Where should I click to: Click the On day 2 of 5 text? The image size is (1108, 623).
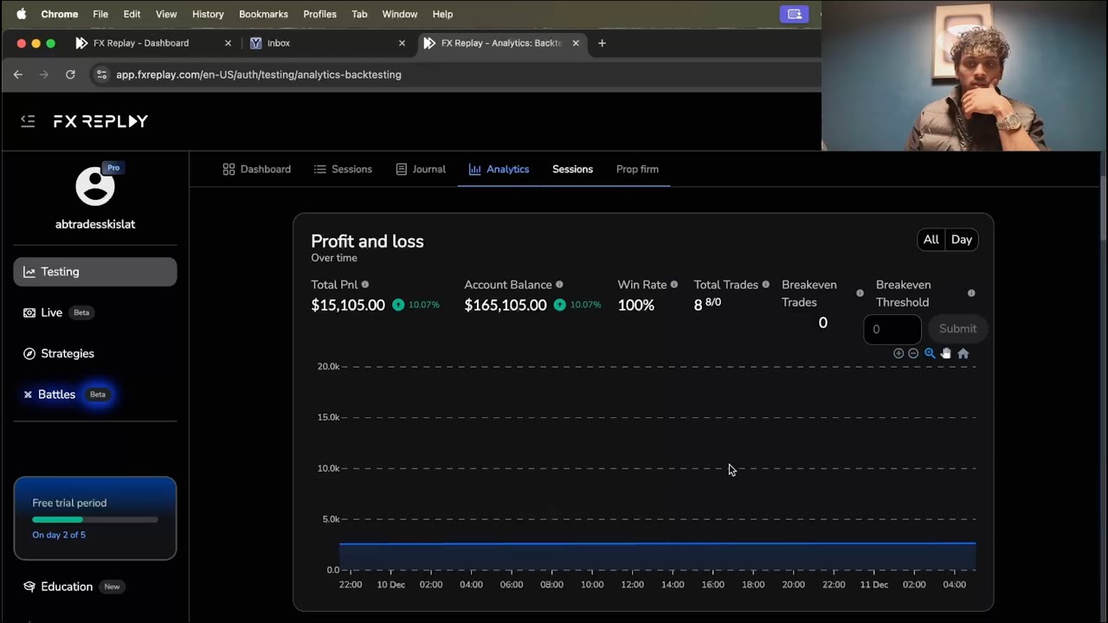tap(59, 535)
